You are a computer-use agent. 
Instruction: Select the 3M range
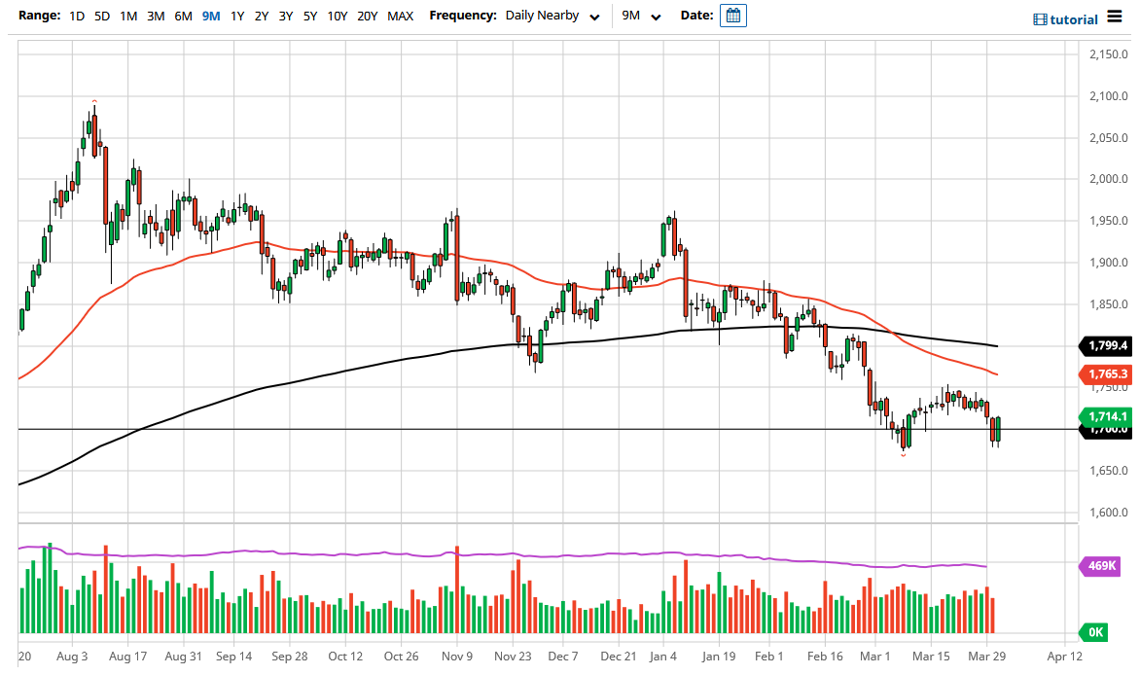pyautogui.click(x=156, y=16)
